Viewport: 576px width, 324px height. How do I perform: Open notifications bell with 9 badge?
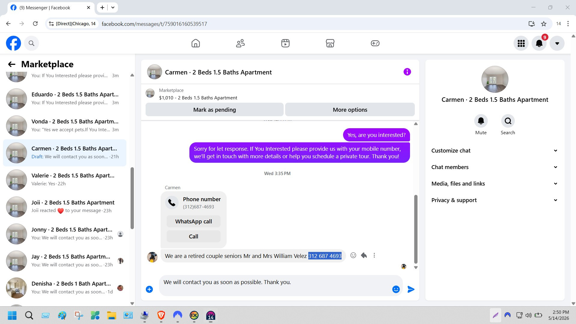click(539, 44)
